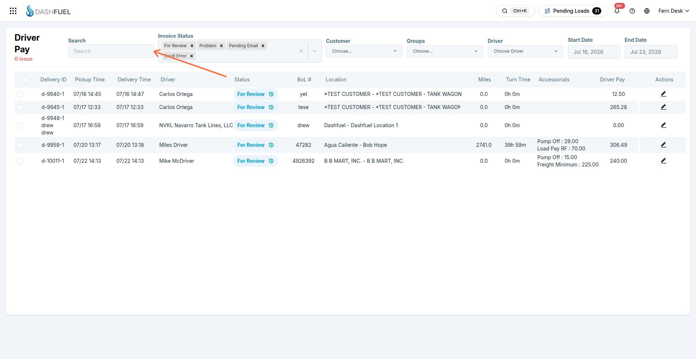Edit delivery d-9948-1 with pencil icon
The height and width of the screenshot is (359, 696).
(x=664, y=125)
